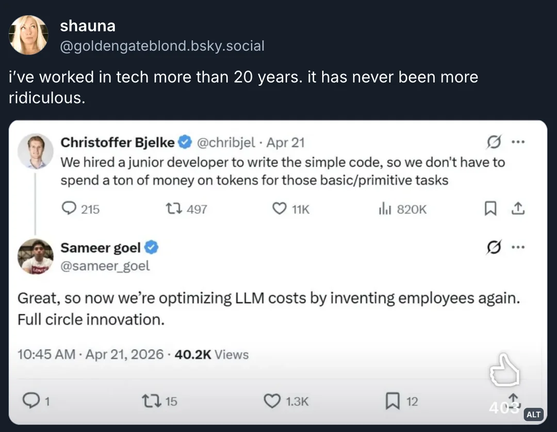Open the analytics icon showing 820K views
Screen dimensions: 557x432
[385, 209]
